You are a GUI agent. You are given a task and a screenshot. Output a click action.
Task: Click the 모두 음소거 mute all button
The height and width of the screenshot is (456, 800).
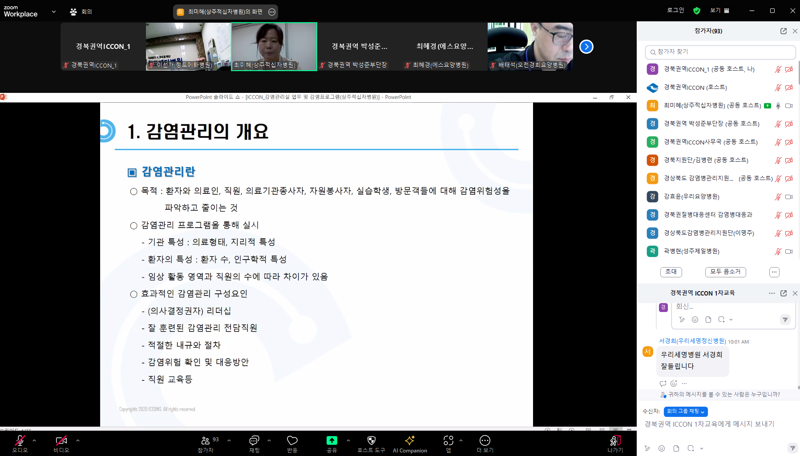tap(725, 272)
